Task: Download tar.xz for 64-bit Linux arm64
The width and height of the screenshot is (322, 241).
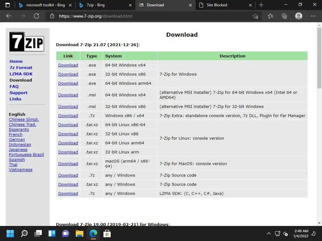Action: click(x=68, y=143)
